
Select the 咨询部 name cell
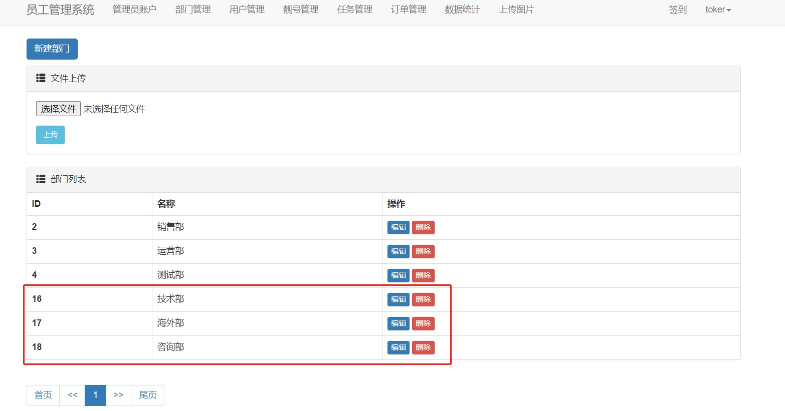[x=267, y=347]
